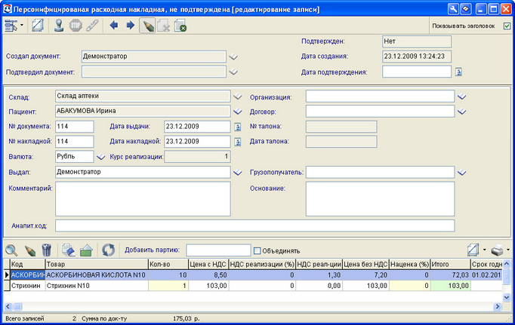Toggle the Показывать заголовок checkbox
515x325 pixels.
[507, 26]
